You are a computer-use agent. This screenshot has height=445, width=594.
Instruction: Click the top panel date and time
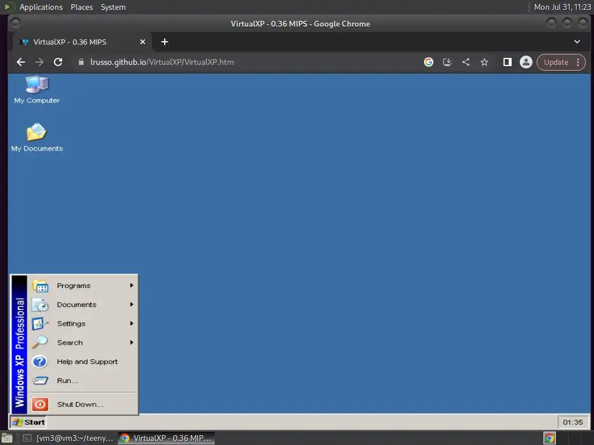pos(562,7)
